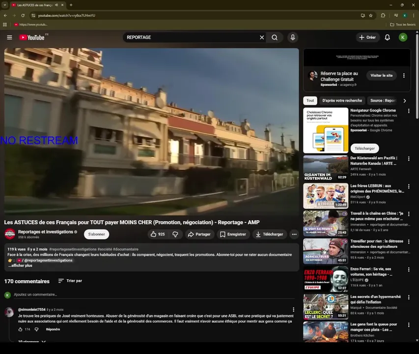Select the Tout filter chip
Image resolution: width=419 pixels, height=354 pixels.
pyautogui.click(x=310, y=100)
